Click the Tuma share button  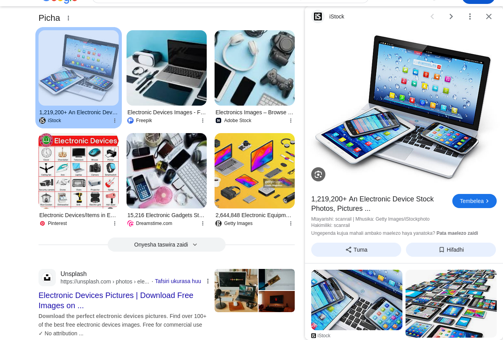[x=356, y=250]
